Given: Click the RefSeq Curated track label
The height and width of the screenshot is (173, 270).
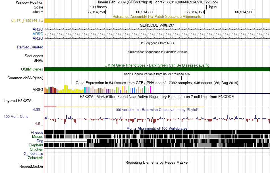Looking at the screenshot, I should pyautogui.click(x=30, y=47).
